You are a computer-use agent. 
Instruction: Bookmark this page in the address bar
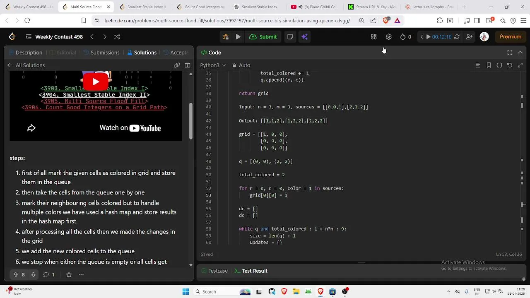coord(84,20)
